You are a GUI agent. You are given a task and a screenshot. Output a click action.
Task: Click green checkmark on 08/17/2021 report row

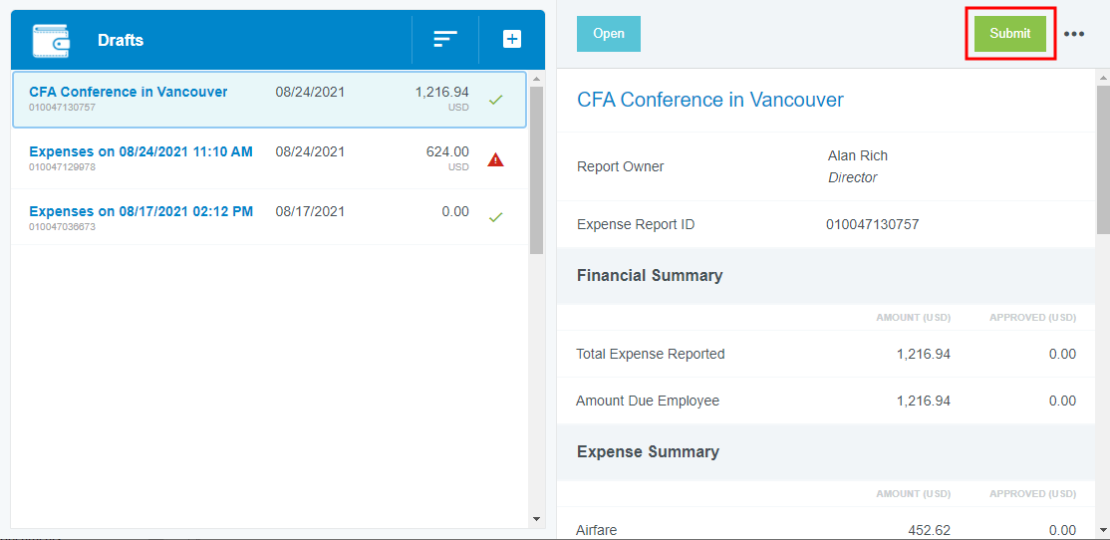point(495,217)
